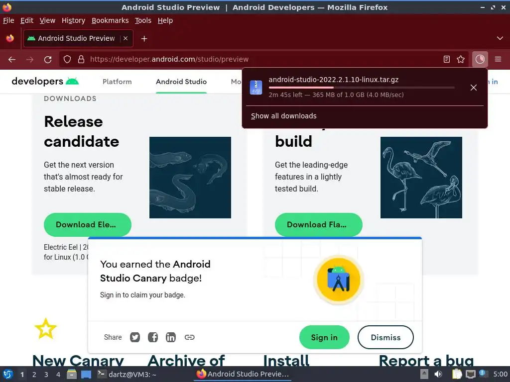Bookmark this page with star icon
Viewport: 510px width, 382px height.
coord(461,59)
